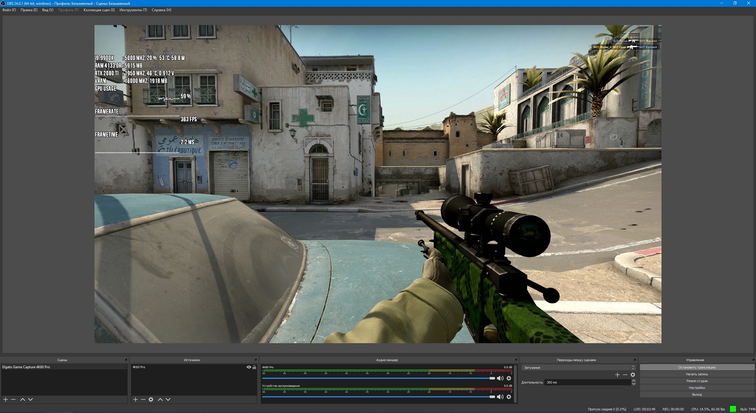This screenshot has width=756, height=413.
Task: Open 4K60 Pro audio settings gear
Action: [509, 378]
